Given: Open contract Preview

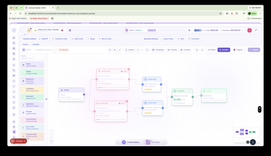Looking at the screenshot, I should click(172, 50).
